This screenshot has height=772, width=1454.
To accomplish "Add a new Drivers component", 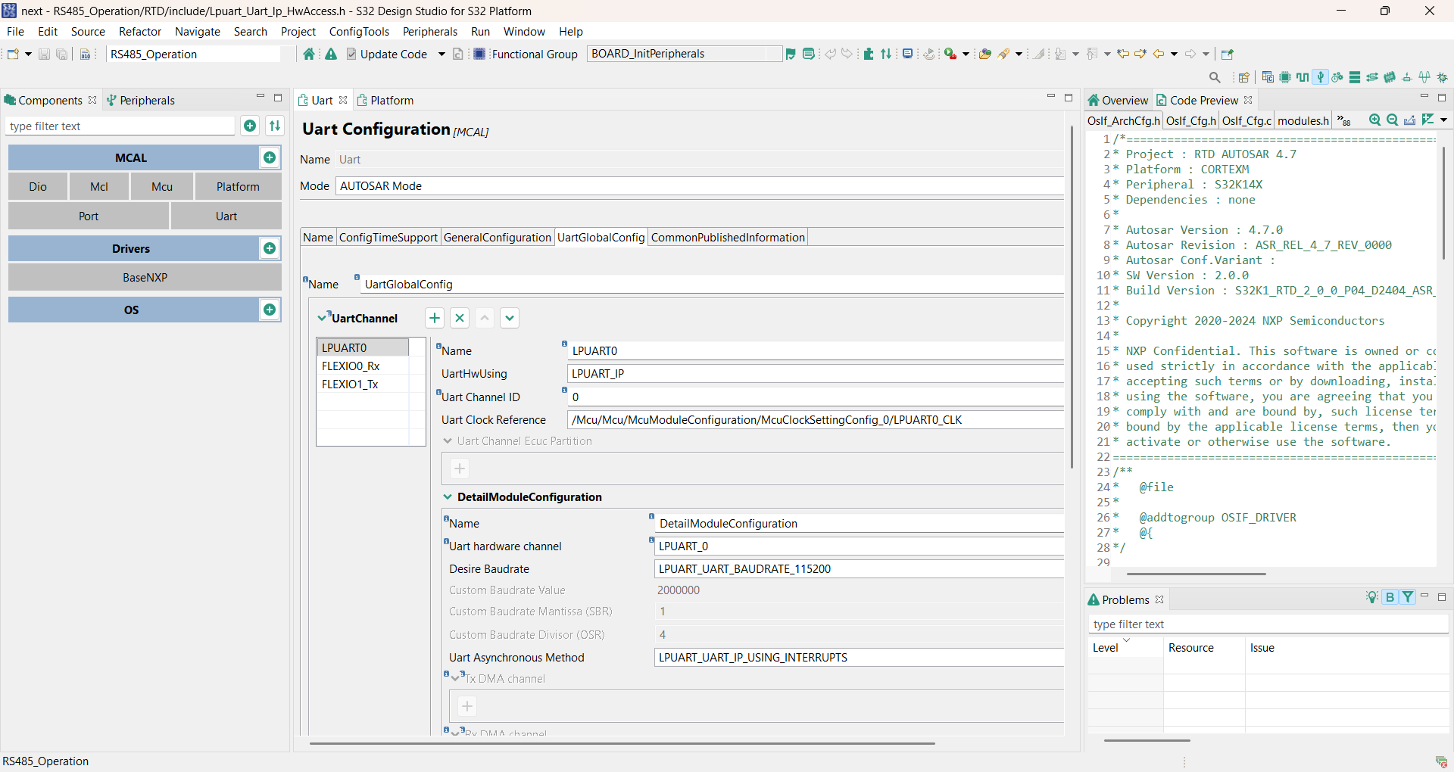I will [x=270, y=248].
